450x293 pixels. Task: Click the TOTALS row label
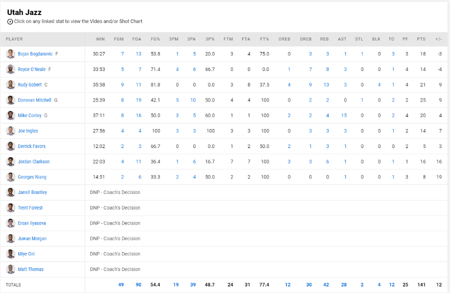pyautogui.click(x=13, y=284)
